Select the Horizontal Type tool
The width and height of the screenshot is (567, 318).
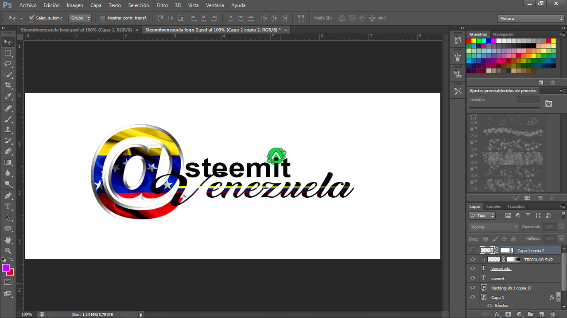[8, 207]
